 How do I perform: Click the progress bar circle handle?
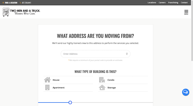coord(70,103)
